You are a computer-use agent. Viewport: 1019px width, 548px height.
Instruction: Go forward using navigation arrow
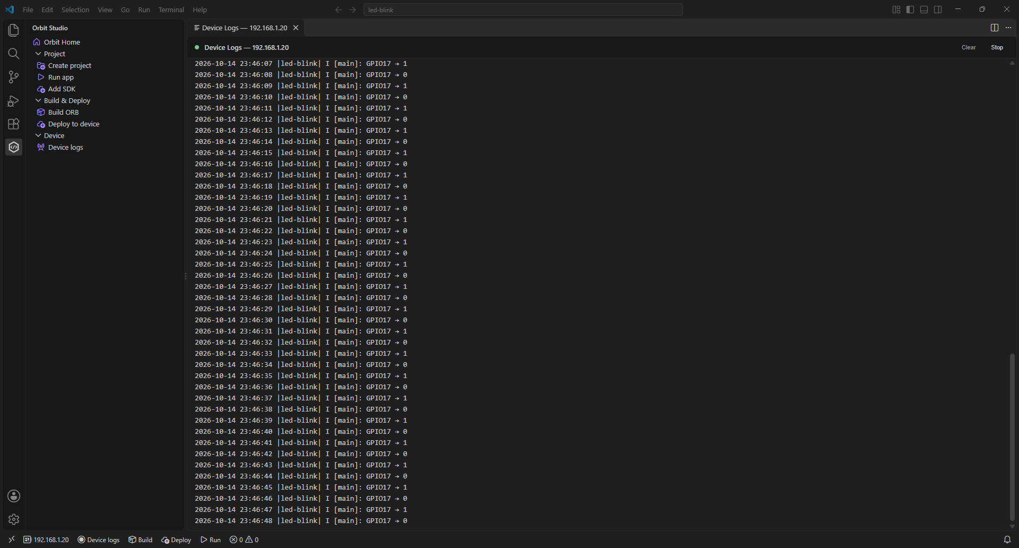[352, 10]
